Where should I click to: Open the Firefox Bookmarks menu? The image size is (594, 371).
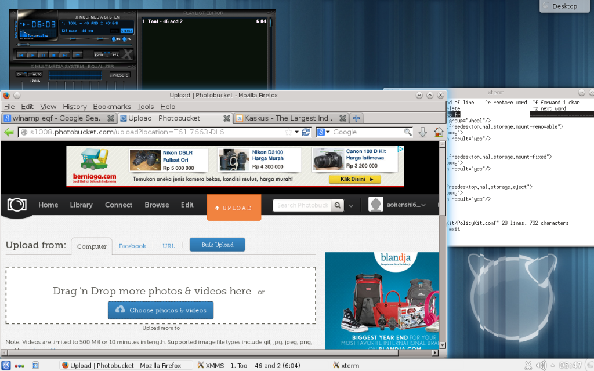pos(112,107)
